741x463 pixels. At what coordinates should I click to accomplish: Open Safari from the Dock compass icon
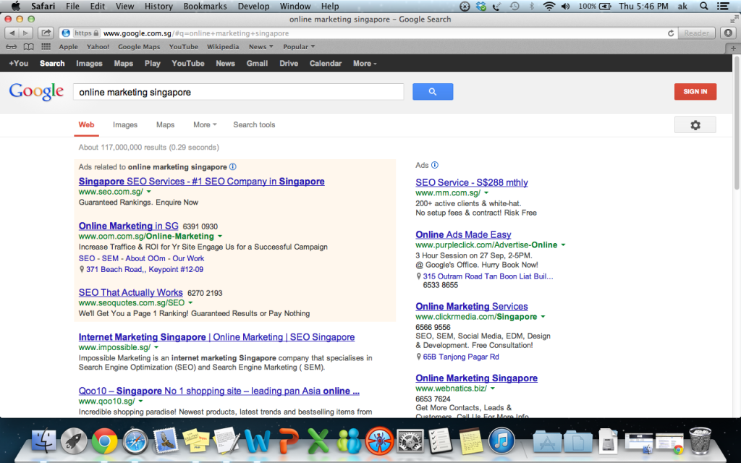pyautogui.click(x=135, y=441)
